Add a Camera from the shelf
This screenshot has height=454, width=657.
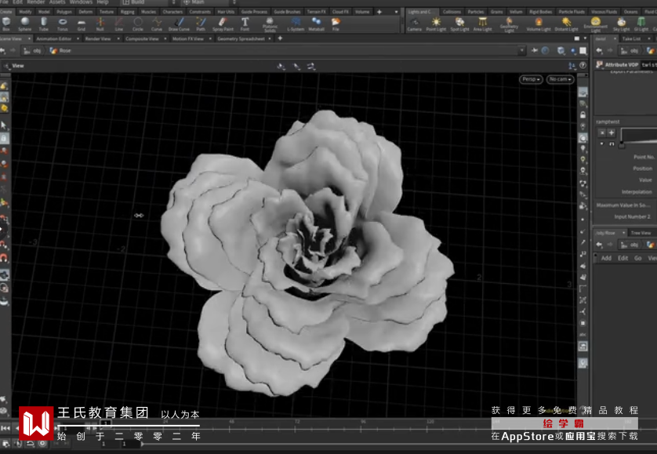coord(414,24)
